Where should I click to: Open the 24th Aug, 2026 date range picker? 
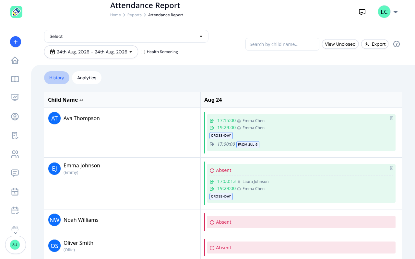click(91, 52)
